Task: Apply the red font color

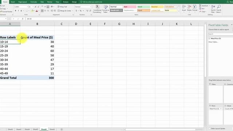Action: point(37,11)
